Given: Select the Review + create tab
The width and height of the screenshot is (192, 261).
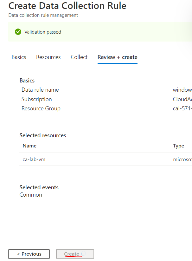Looking at the screenshot, I should [x=117, y=57].
